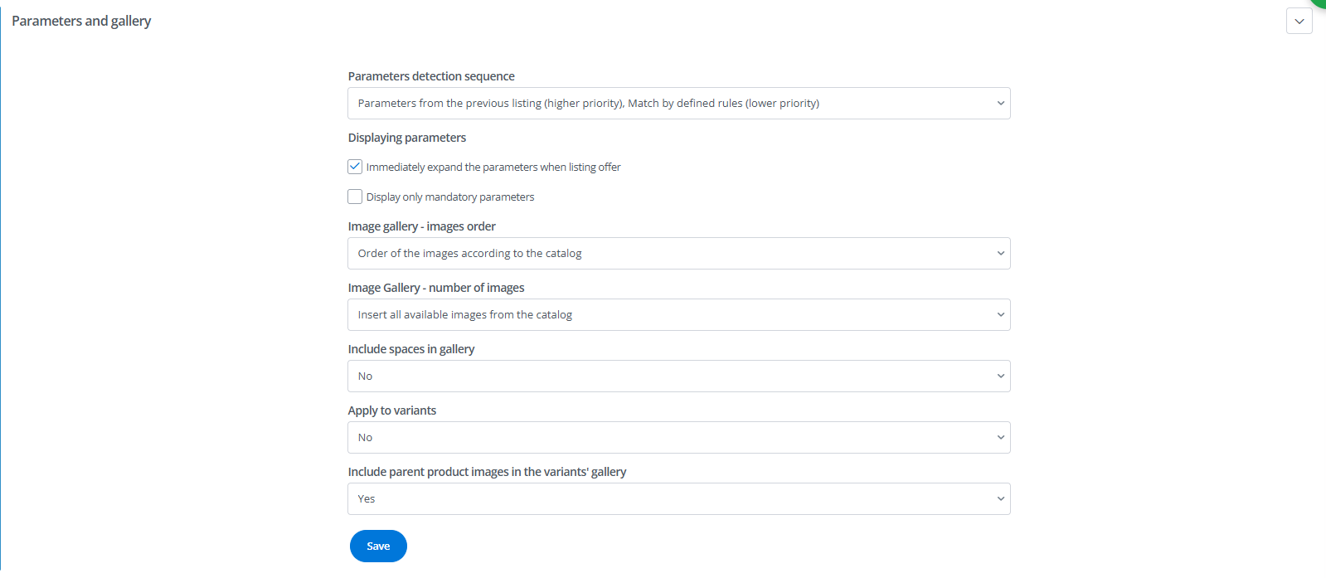Screen dimensions: 1326x578
Task: Open the parent product images dropdown
Action: [678, 499]
